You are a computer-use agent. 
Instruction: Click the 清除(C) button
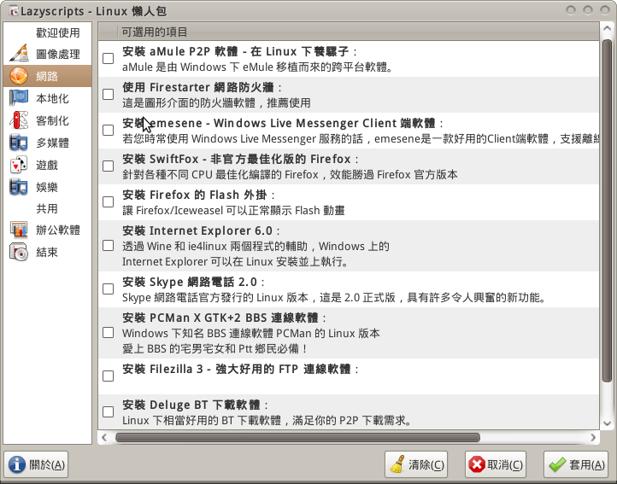click(416, 464)
